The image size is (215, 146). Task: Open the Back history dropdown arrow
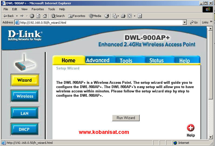(x=17, y=16)
